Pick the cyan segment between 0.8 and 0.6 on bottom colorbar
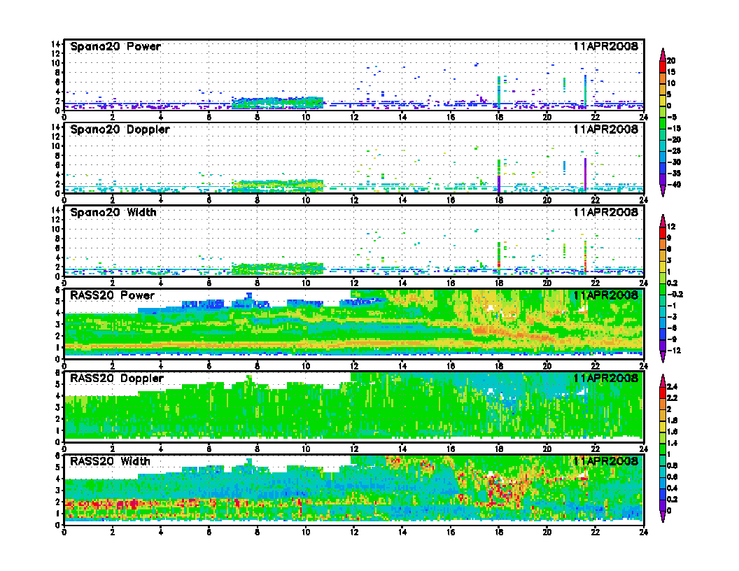739x571 pixels. (663, 471)
